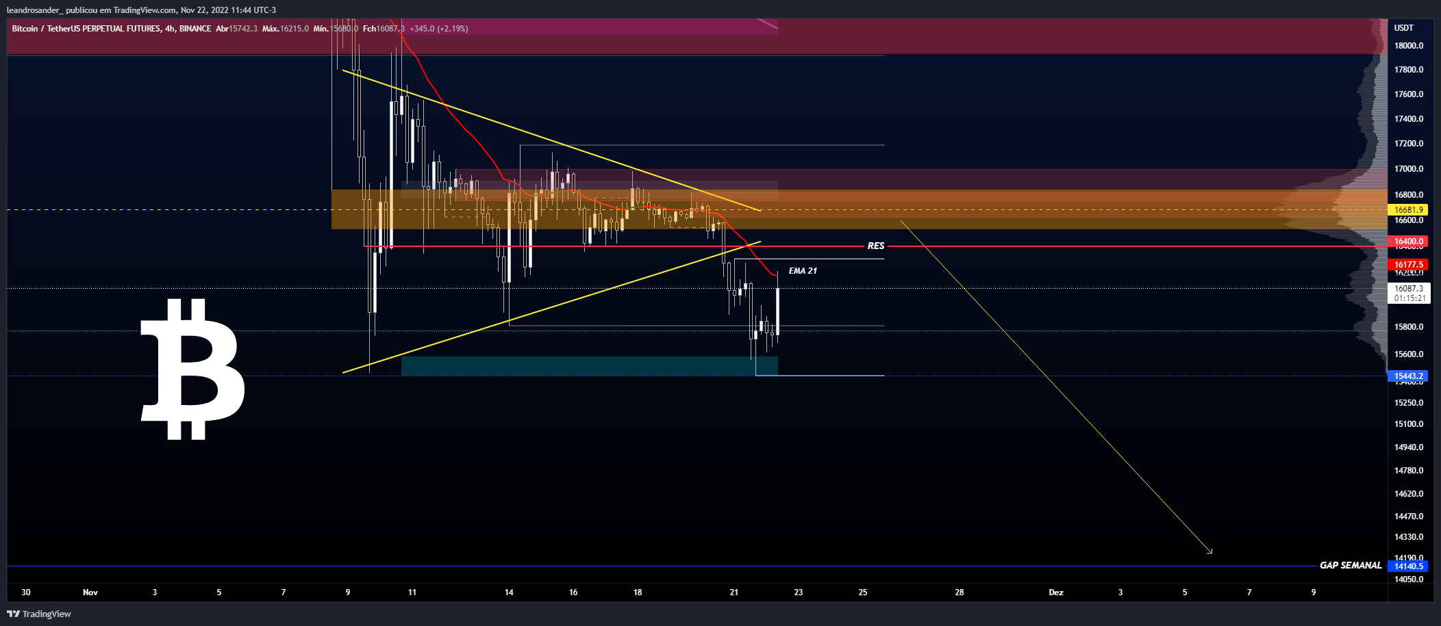
Task: Click the 15800.0 price axis label
Action: click(x=1409, y=327)
